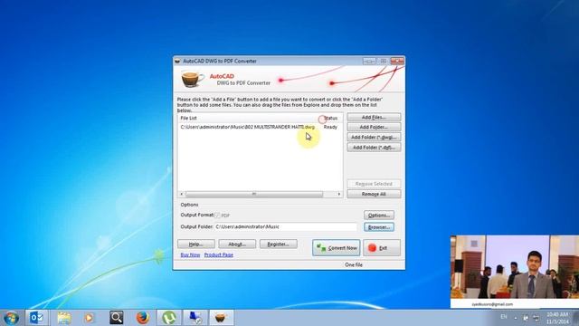Viewport: 579px width, 326px height.
Task: Quit using the Exit button
Action: click(382, 248)
